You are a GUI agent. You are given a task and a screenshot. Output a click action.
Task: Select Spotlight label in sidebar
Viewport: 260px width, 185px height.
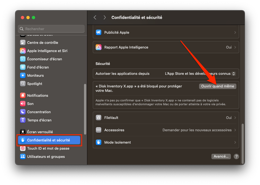pos(35,84)
